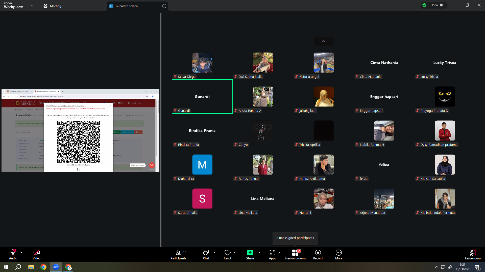Expand reaction options arrow

pos(235,253)
